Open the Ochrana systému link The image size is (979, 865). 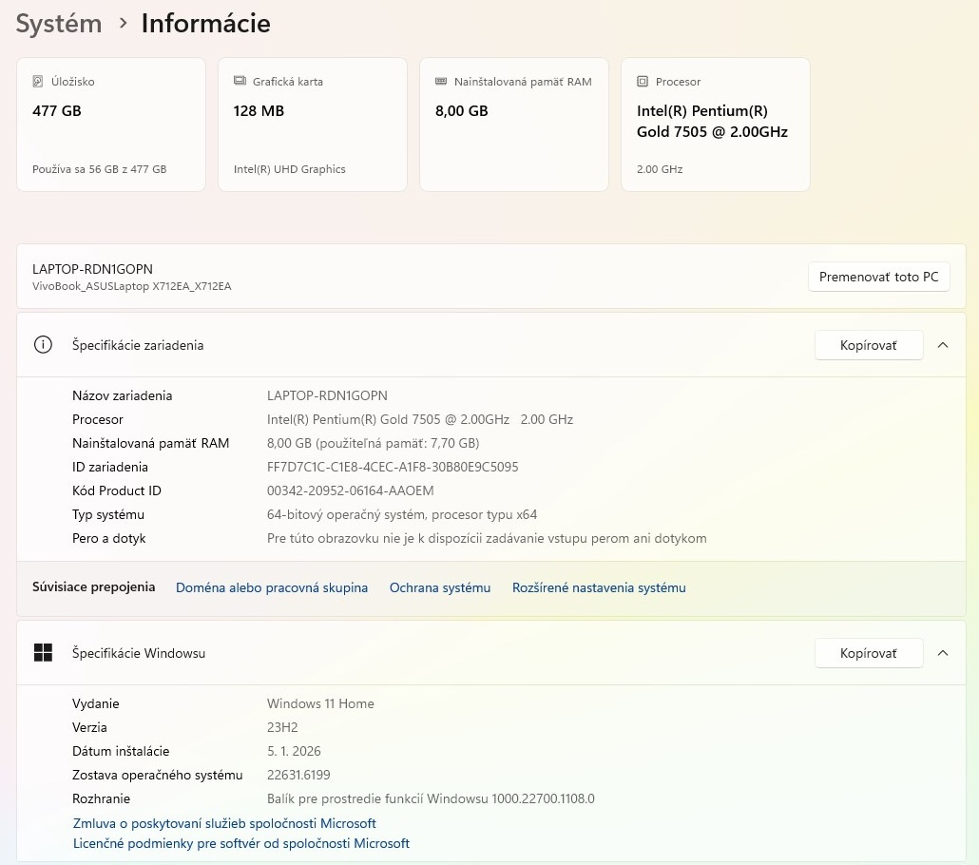tap(440, 587)
